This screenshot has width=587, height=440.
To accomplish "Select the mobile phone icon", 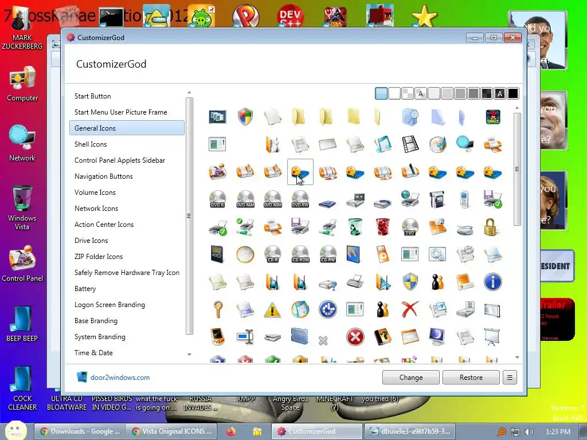I will click(464, 199).
